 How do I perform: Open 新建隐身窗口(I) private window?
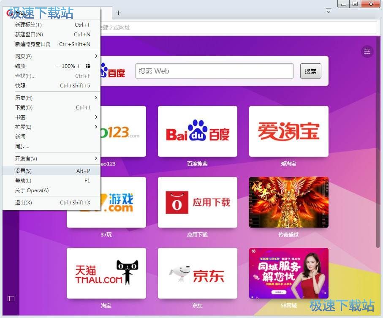pyautogui.click(x=51, y=44)
